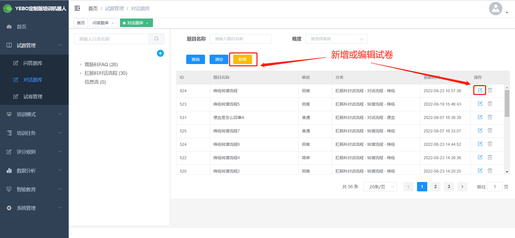Toggle the sidebar collapse hamburger icon

click(77, 8)
